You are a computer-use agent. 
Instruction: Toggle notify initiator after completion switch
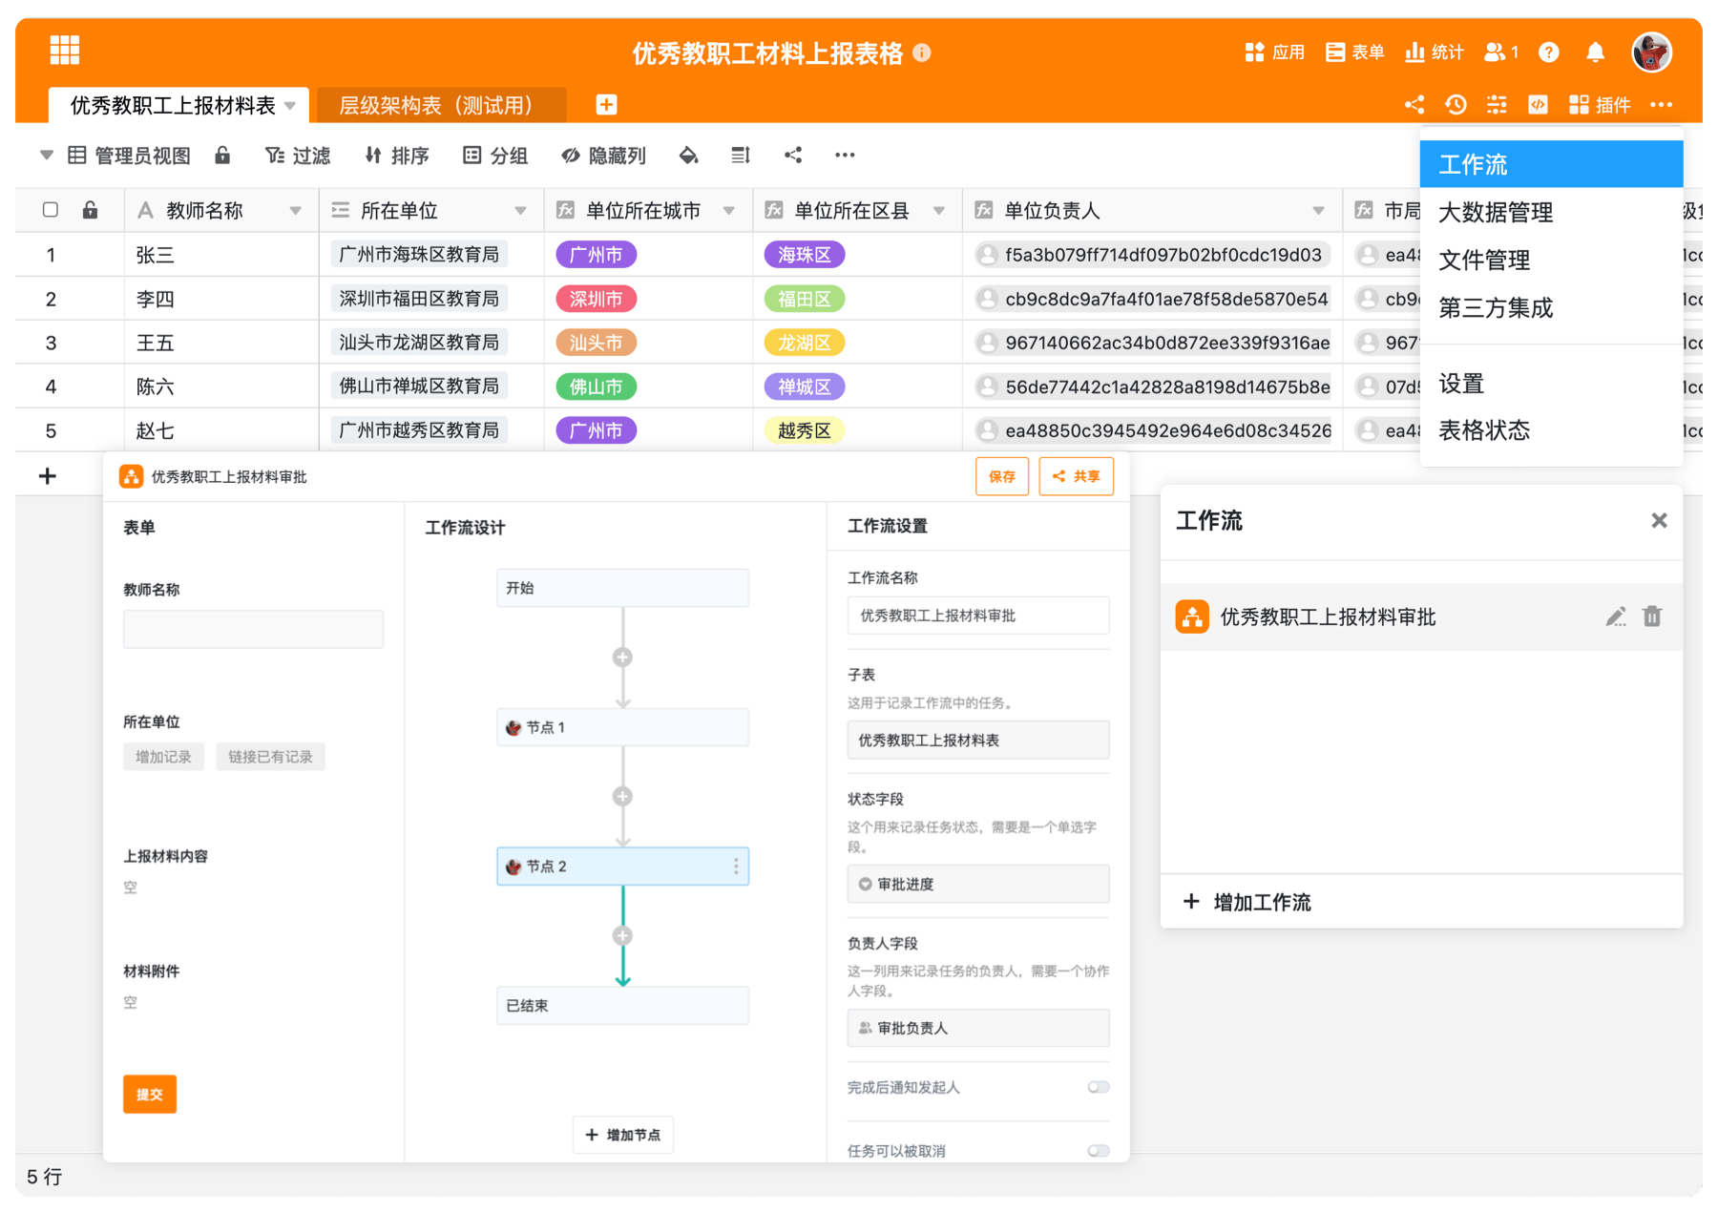point(1099,1087)
